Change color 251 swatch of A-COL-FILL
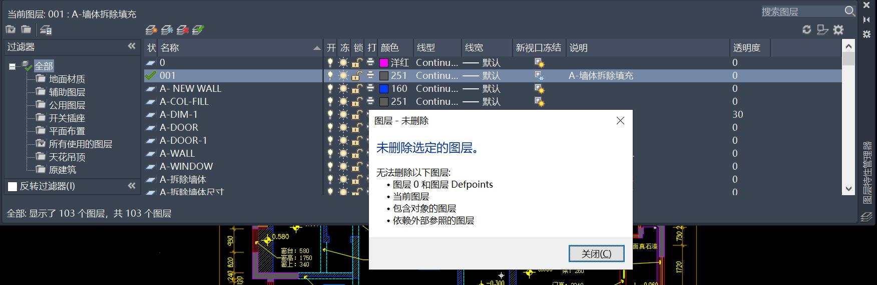The image size is (877, 285). coord(384,102)
